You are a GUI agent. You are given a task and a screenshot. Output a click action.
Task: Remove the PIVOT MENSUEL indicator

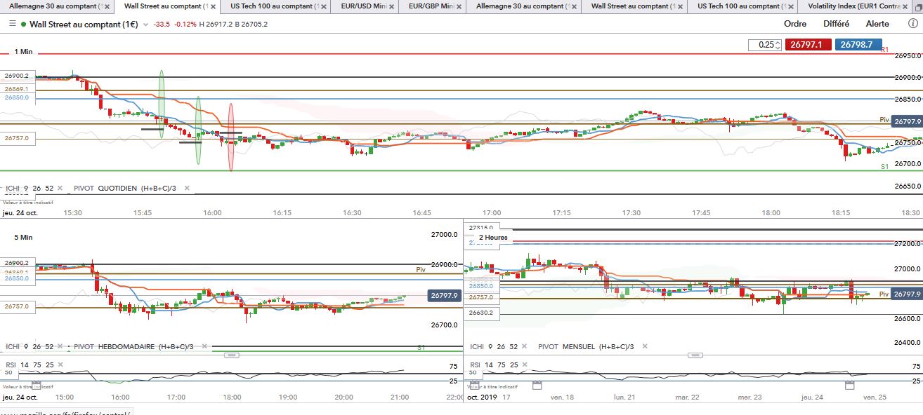pos(644,346)
